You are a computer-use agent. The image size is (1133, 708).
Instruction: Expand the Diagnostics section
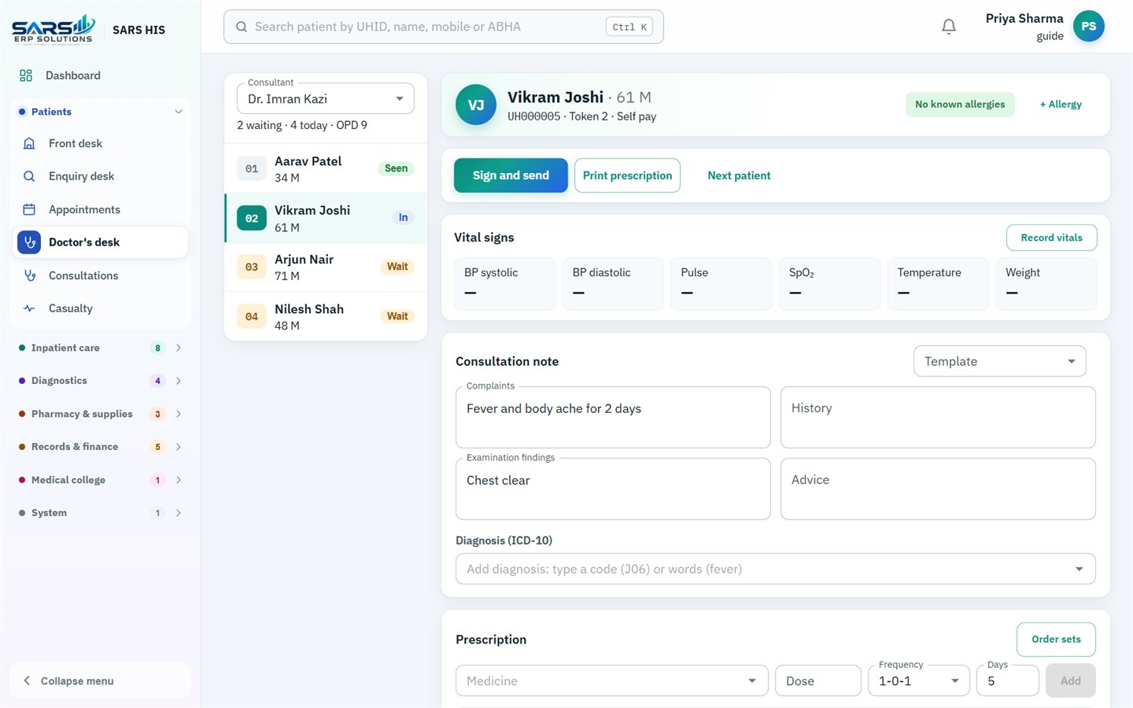100,381
